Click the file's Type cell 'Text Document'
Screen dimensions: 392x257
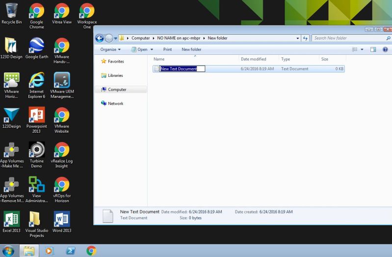pos(294,69)
